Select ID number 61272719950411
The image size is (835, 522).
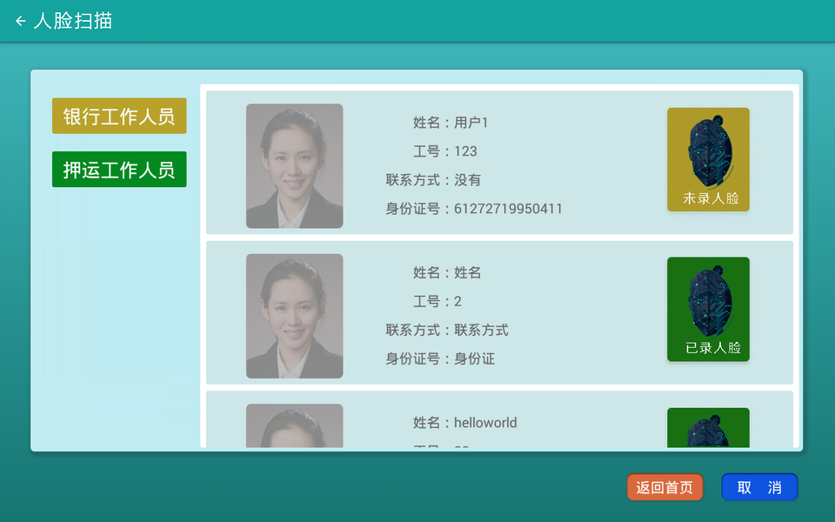pyautogui.click(x=508, y=209)
